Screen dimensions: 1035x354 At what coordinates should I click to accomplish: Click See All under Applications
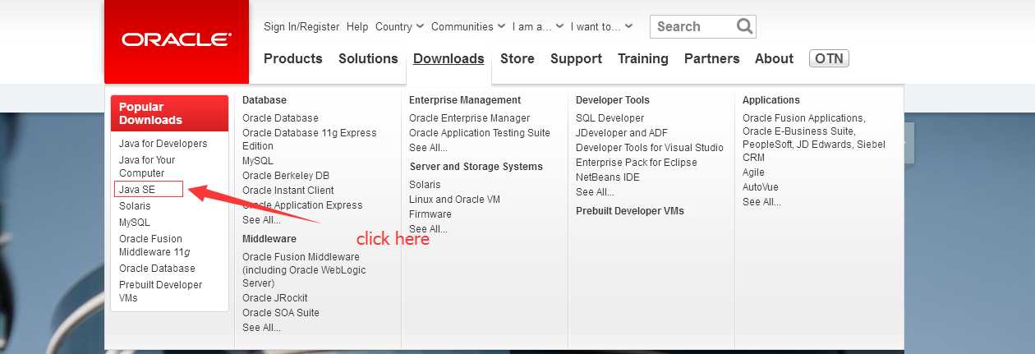click(761, 202)
